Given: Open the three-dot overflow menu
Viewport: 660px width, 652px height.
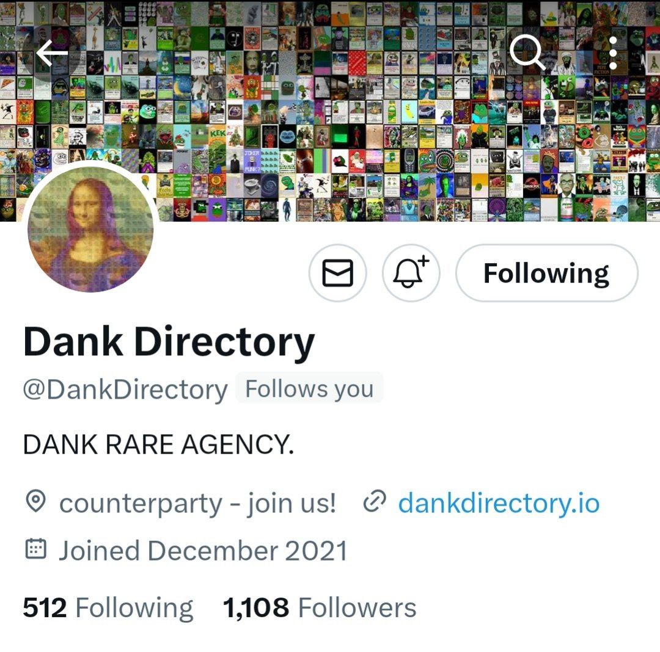Looking at the screenshot, I should (x=613, y=53).
